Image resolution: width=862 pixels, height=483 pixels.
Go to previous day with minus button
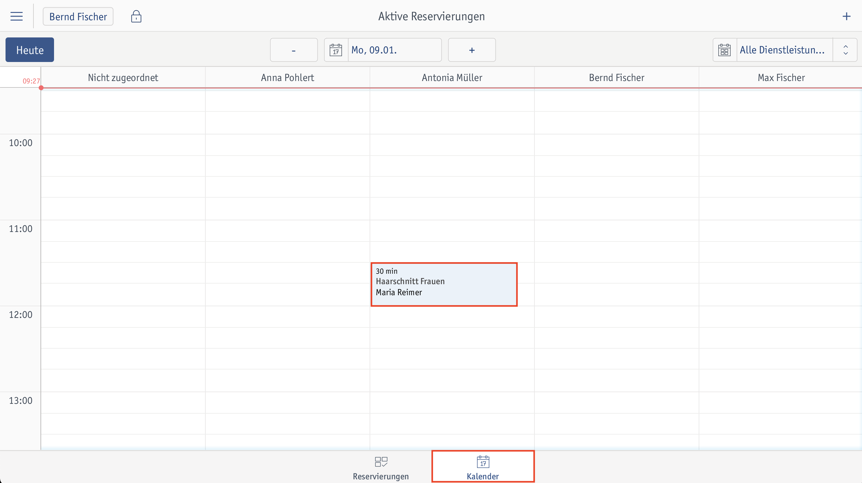point(294,50)
